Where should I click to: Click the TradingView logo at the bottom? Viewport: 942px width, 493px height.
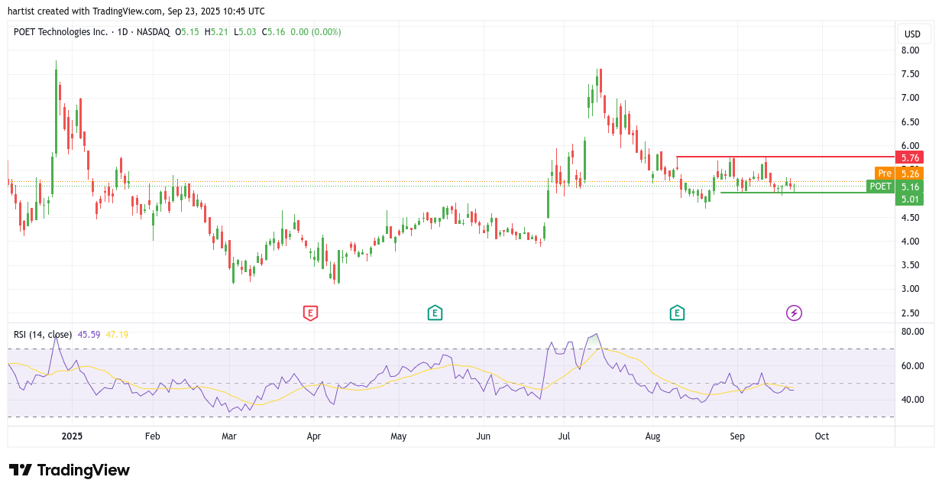[x=70, y=470]
